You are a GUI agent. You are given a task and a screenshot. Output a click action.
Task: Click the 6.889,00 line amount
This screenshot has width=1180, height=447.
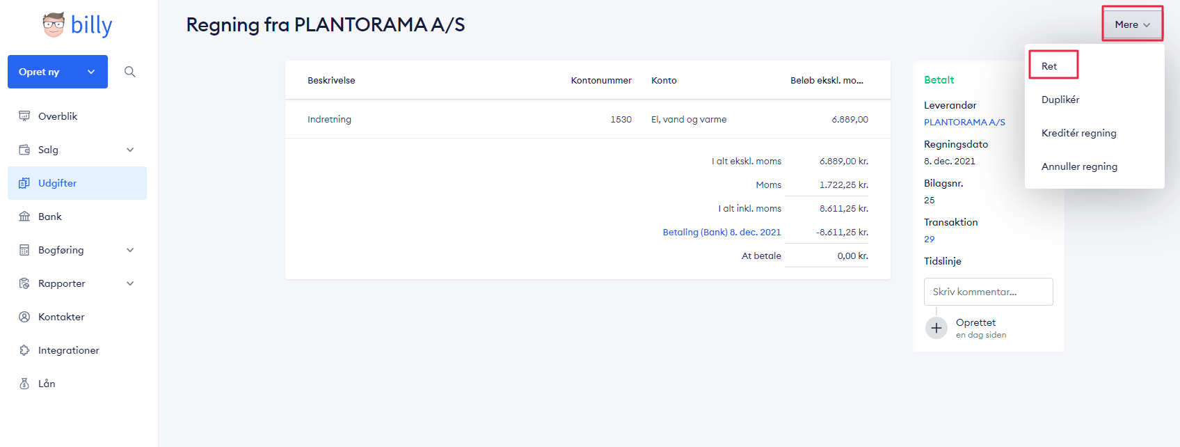point(850,119)
